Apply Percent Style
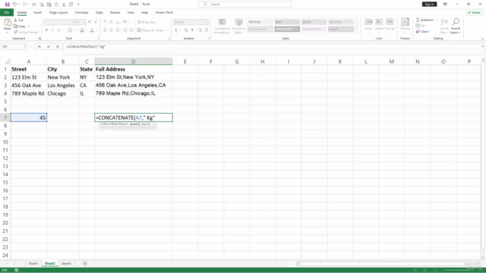The image size is (486, 273). [185, 30]
